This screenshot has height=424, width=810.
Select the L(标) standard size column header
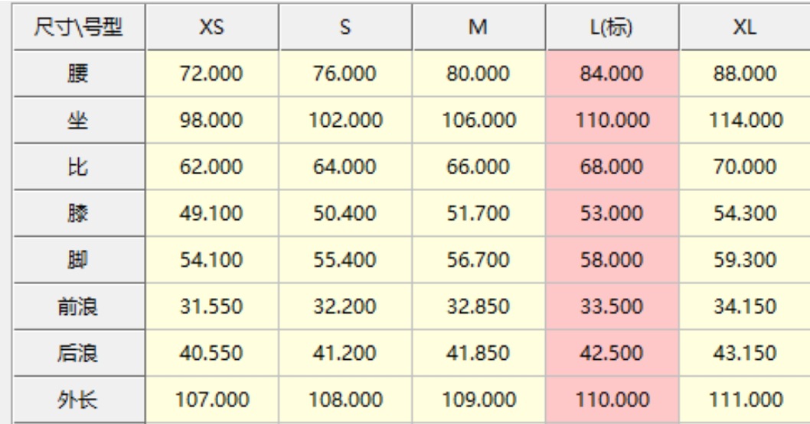point(611,28)
